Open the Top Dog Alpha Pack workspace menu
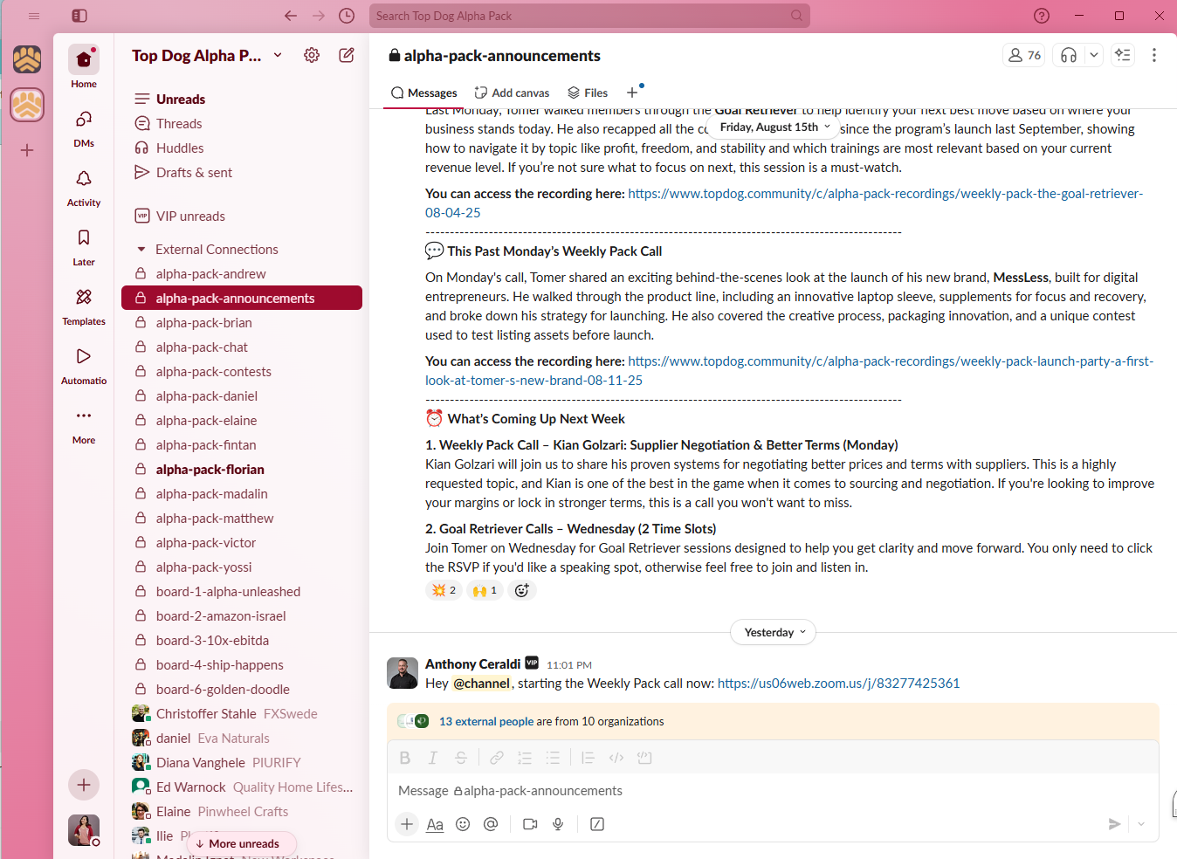1177x859 pixels. (x=207, y=55)
